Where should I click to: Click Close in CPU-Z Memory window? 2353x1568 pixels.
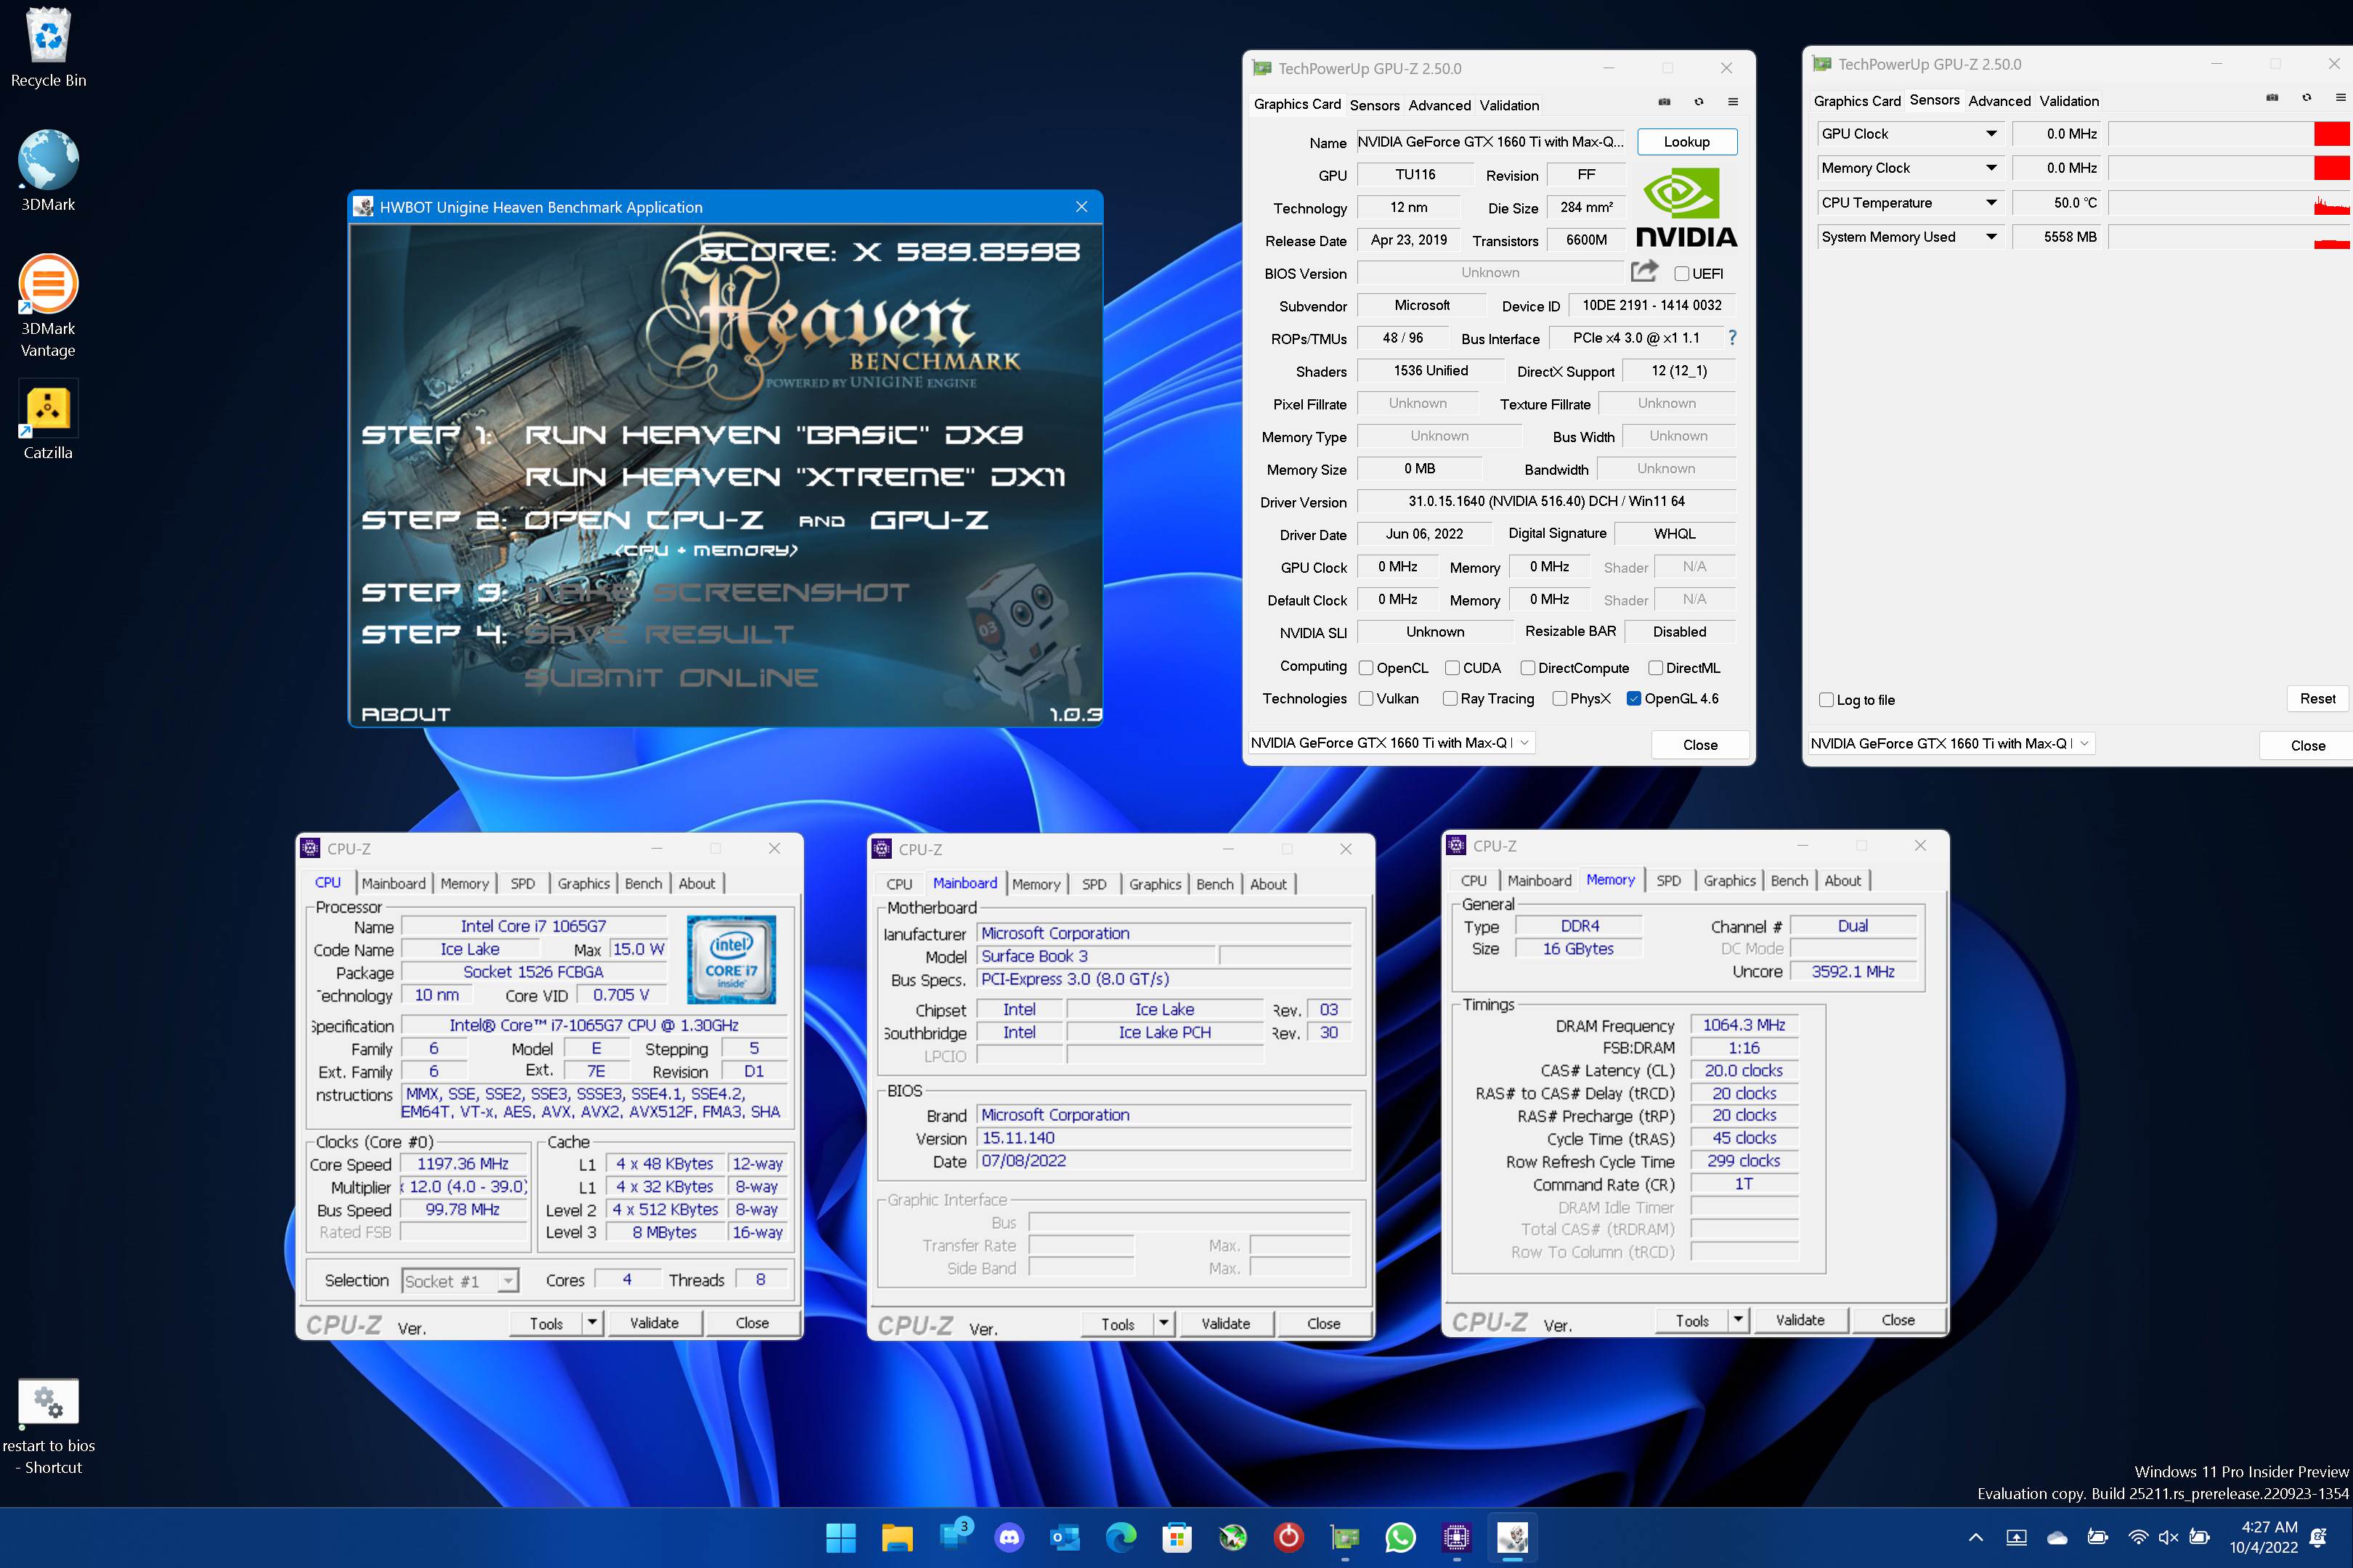(x=1898, y=1321)
